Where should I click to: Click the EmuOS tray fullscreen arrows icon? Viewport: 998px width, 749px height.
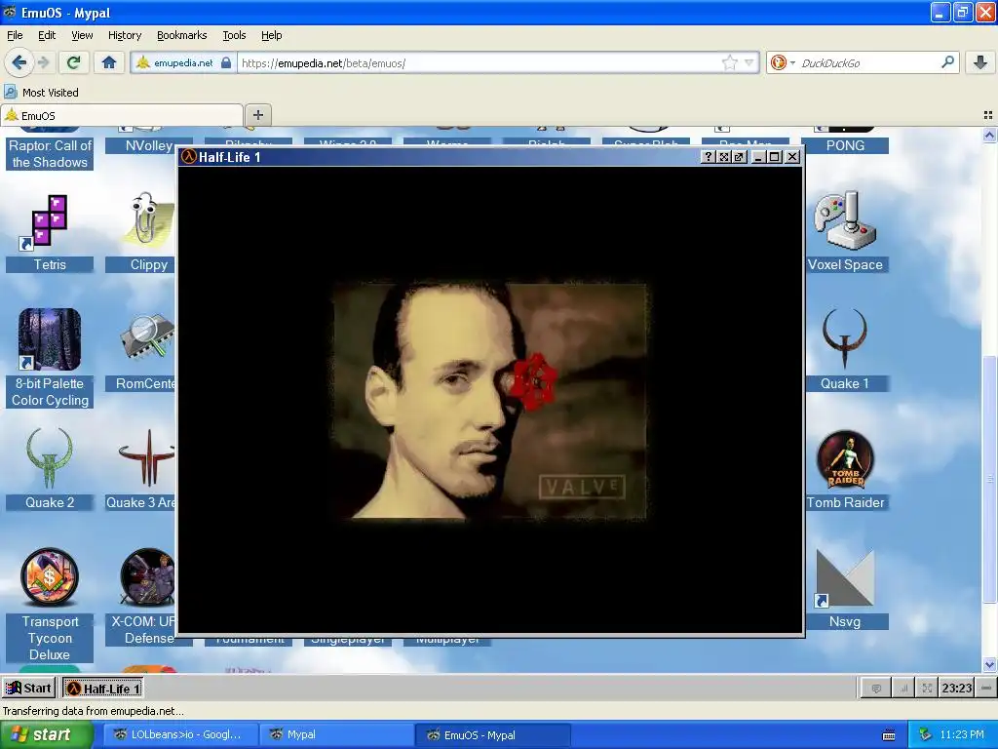[927, 688]
